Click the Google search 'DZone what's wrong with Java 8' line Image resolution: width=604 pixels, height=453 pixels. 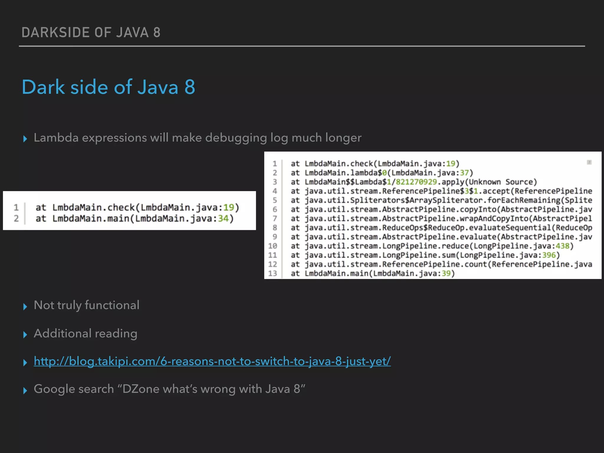[x=170, y=389]
